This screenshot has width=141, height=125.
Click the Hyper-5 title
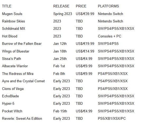pyautogui.click(x=8, y=104)
